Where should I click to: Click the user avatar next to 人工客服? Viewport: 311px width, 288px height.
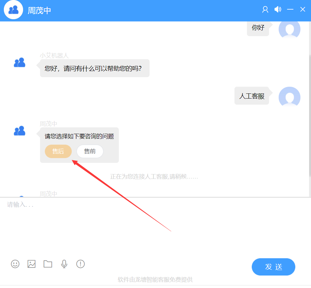[290, 97]
